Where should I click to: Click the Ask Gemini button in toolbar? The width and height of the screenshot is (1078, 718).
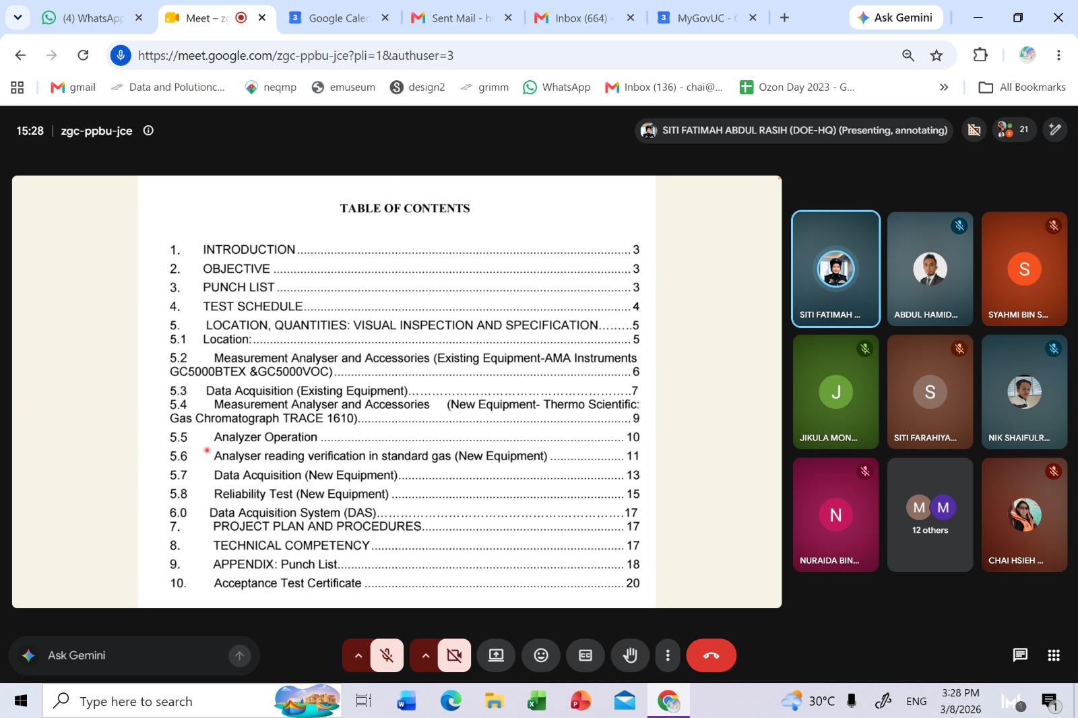point(895,18)
